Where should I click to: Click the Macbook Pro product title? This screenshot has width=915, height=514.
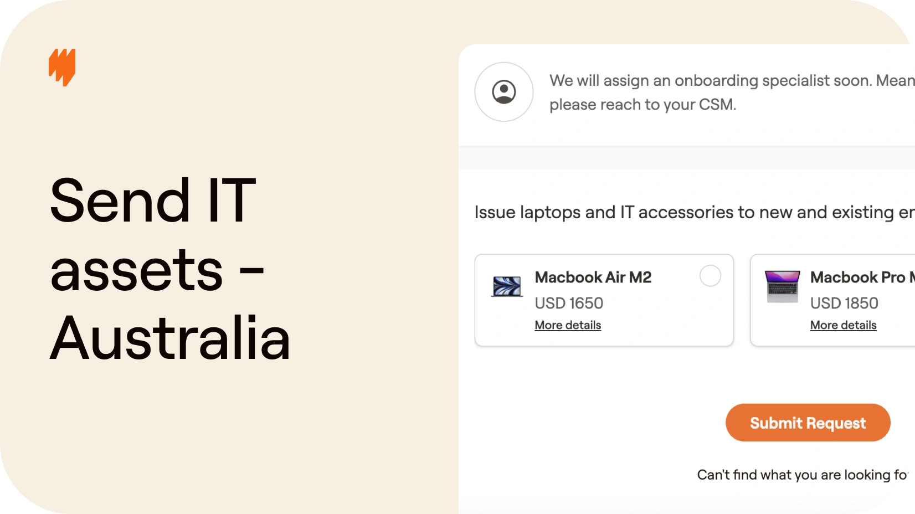point(862,277)
